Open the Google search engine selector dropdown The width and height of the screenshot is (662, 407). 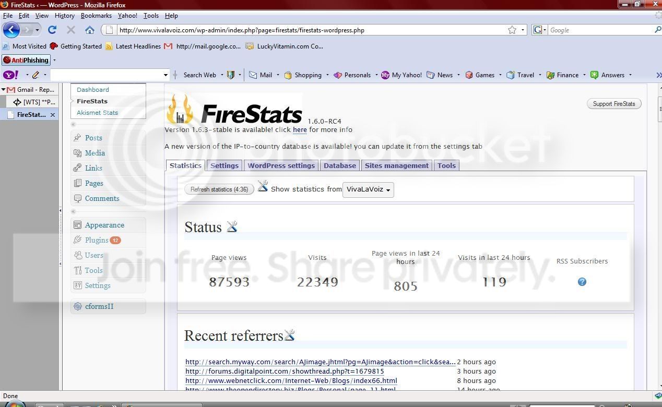click(x=540, y=30)
